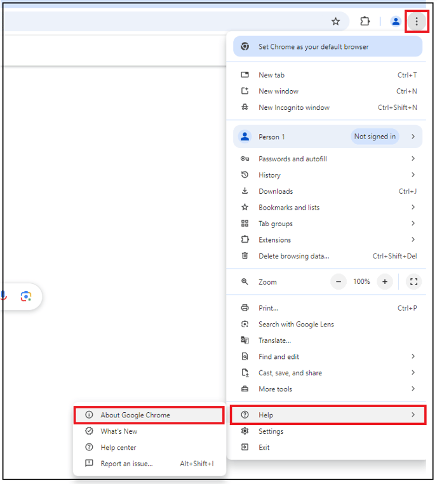
Task: Click the 100% zoom level value
Action: tap(361, 281)
